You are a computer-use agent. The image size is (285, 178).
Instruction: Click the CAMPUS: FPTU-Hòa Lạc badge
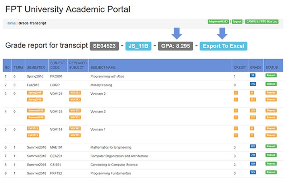262,22
